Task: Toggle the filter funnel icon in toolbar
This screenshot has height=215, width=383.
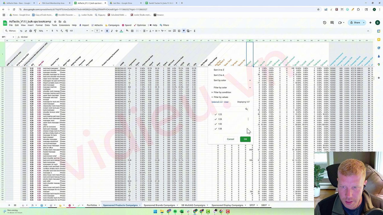Action: (x=184, y=31)
